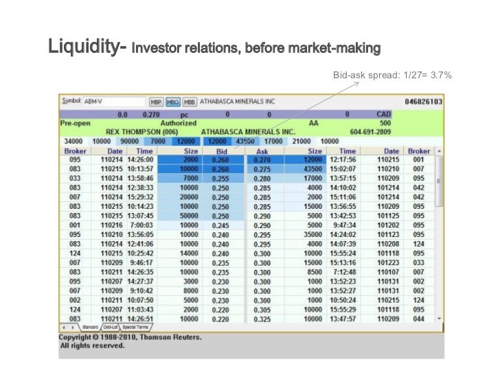This screenshot has height=375, width=500.
Task: Switch to the Special Terms tab
Action: 135,327
